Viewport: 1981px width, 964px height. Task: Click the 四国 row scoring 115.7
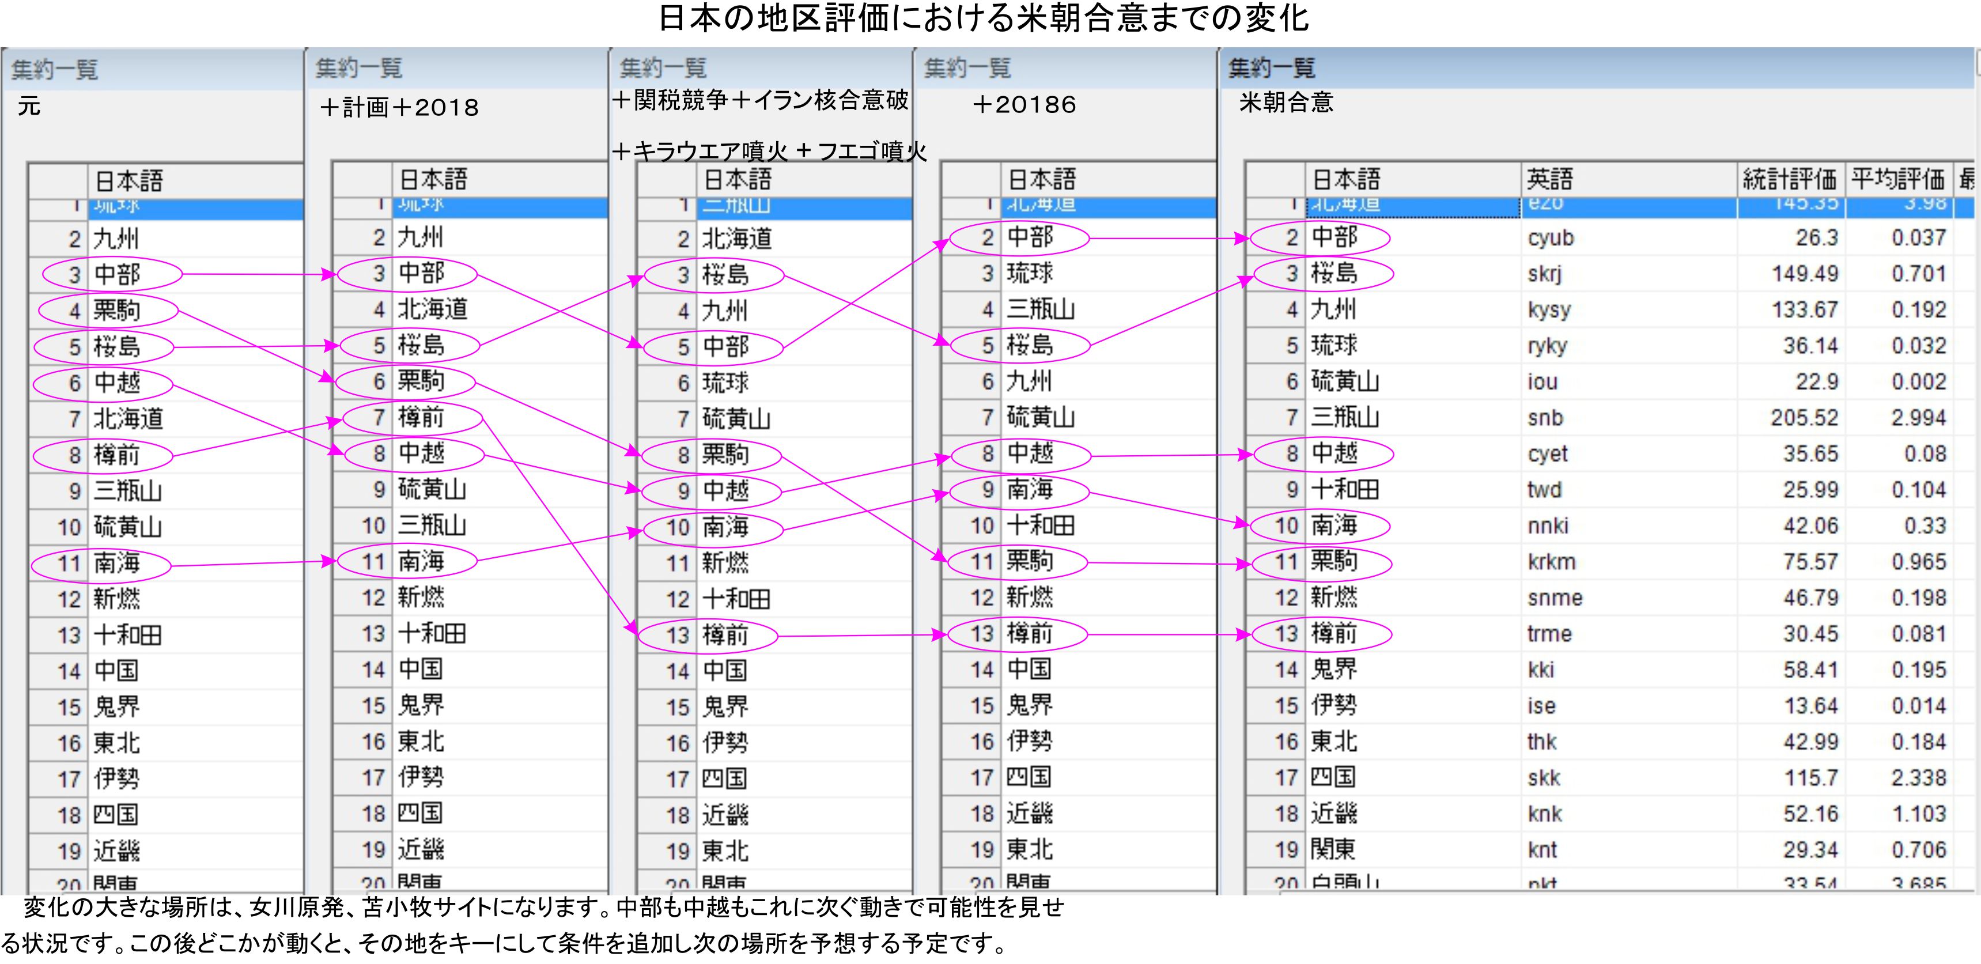click(1333, 777)
